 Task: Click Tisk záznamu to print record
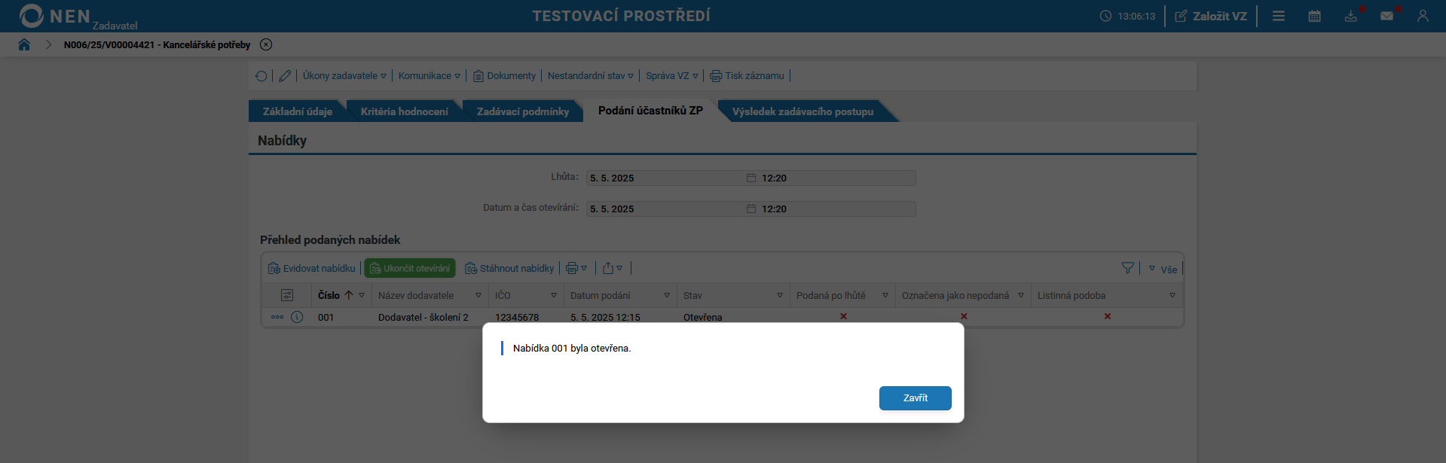[x=747, y=76]
